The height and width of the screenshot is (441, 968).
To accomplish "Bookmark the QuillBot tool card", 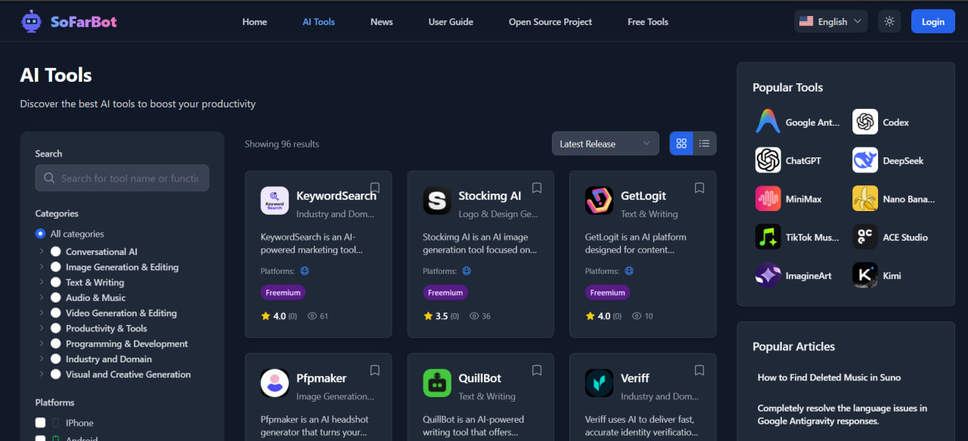I will point(537,370).
